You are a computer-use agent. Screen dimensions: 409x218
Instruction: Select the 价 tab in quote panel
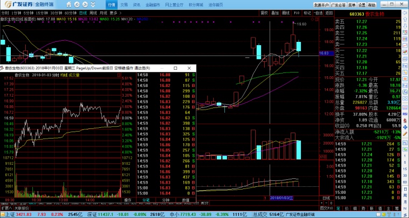(347, 208)
